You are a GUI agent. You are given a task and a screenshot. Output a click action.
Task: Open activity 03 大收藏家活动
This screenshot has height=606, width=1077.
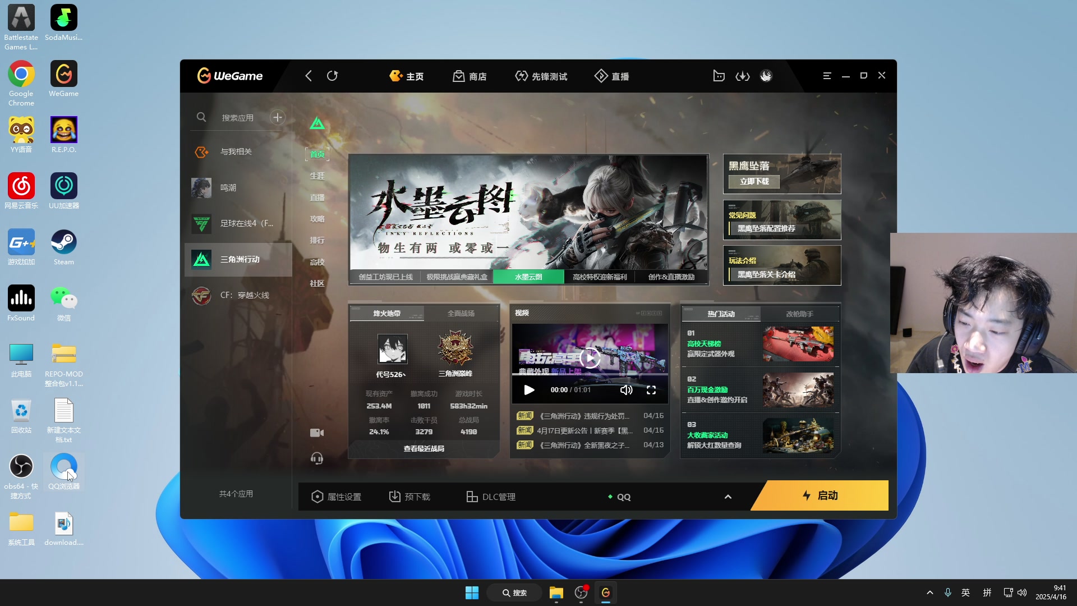click(x=760, y=435)
